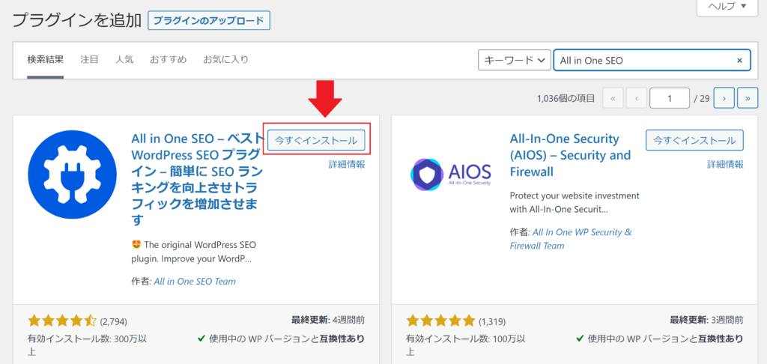Image resolution: width=767 pixels, height=364 pixels.
Task: Click the 最終更新: 3週間前 text
Action: (707, 321)
